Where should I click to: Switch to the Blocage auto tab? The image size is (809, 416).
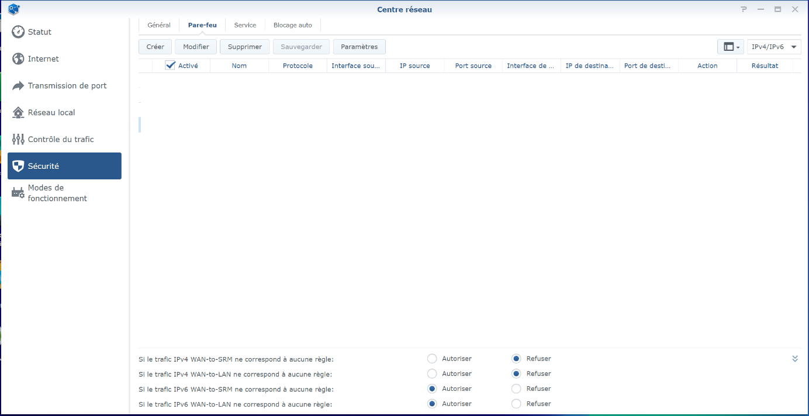[292, 25]
